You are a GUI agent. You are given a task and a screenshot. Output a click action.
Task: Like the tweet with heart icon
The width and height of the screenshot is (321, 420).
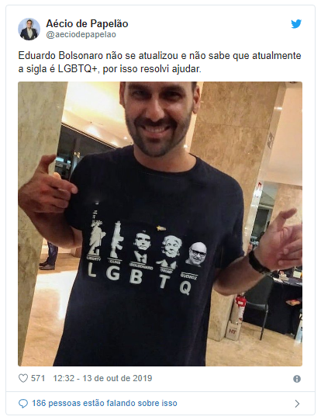[x=23, y=378]
